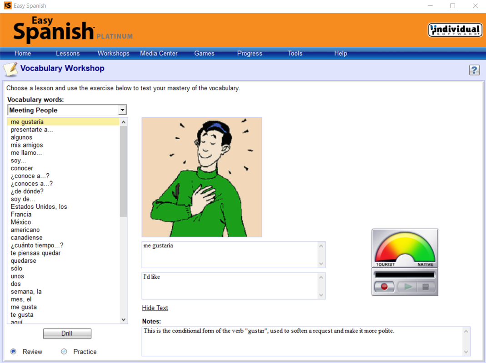The height and width of the screenshot is (363, 486).
Task: Select 'mes, el' in vocabulary list
Action: click(63, 299)
